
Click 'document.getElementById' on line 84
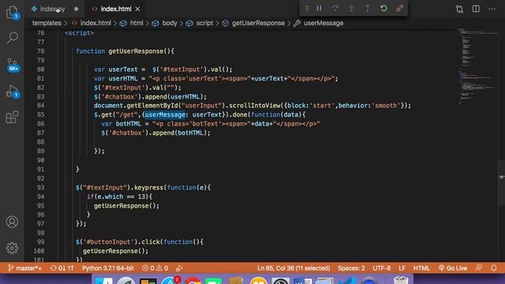click(137, 106)
